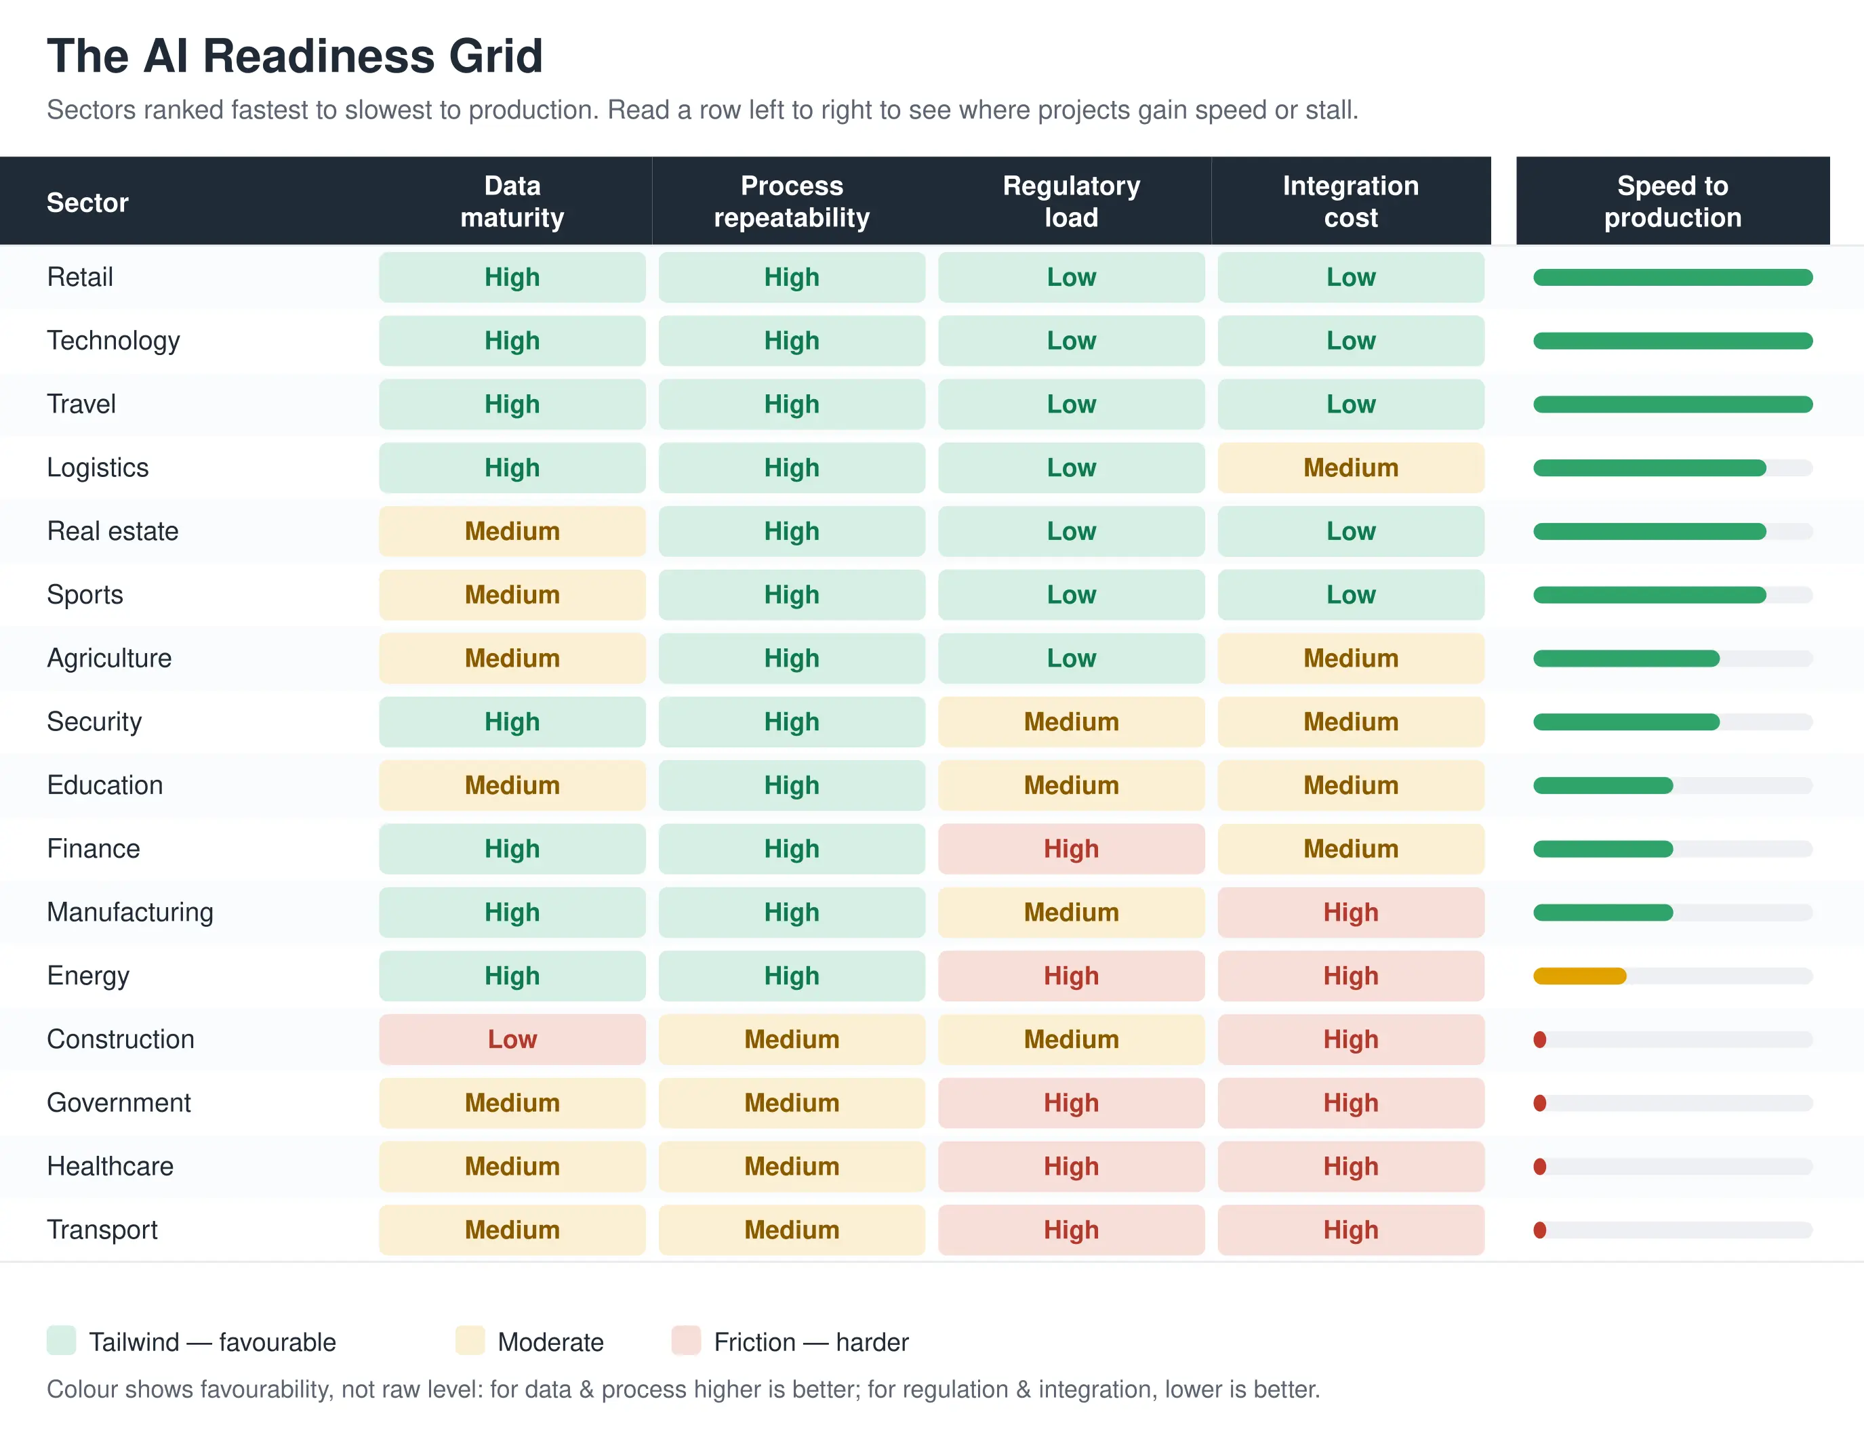Viewport: 1864px width, 1435px height.
Task: Click the yellow Moderate legend swatch
Action: tap(470, 1340)
